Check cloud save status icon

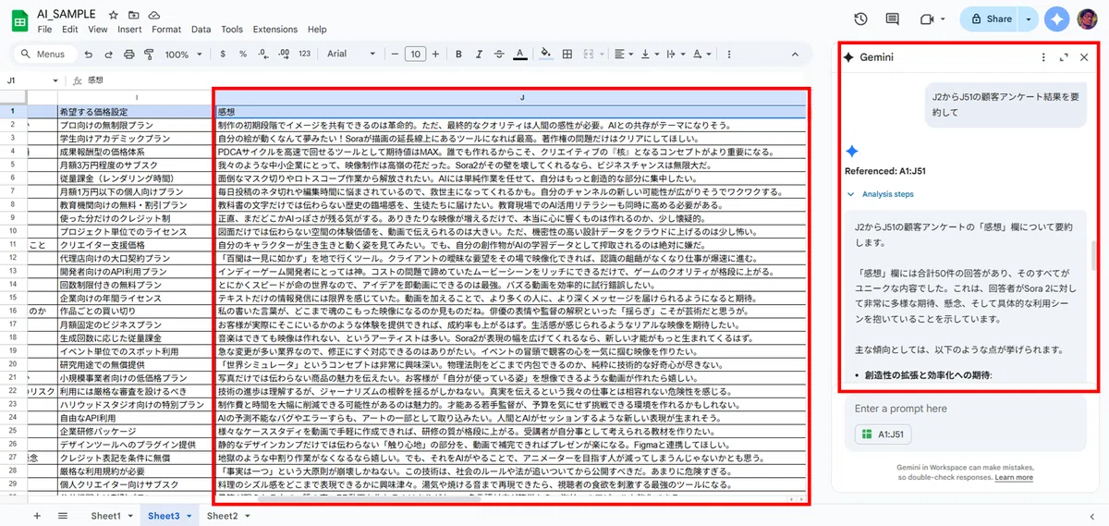pos(154,15)
